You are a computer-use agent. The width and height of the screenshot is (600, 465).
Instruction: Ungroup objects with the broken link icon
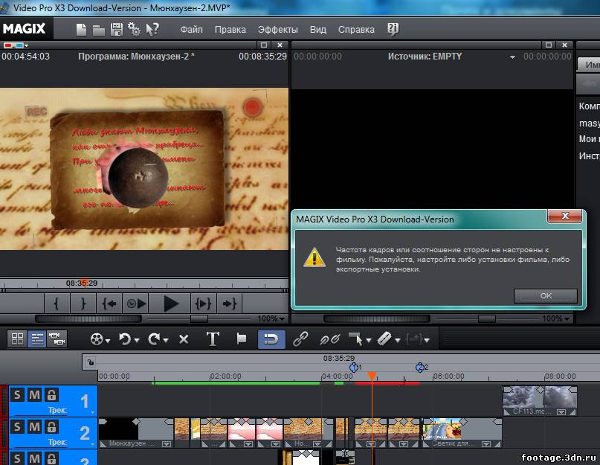pos(329,339)
